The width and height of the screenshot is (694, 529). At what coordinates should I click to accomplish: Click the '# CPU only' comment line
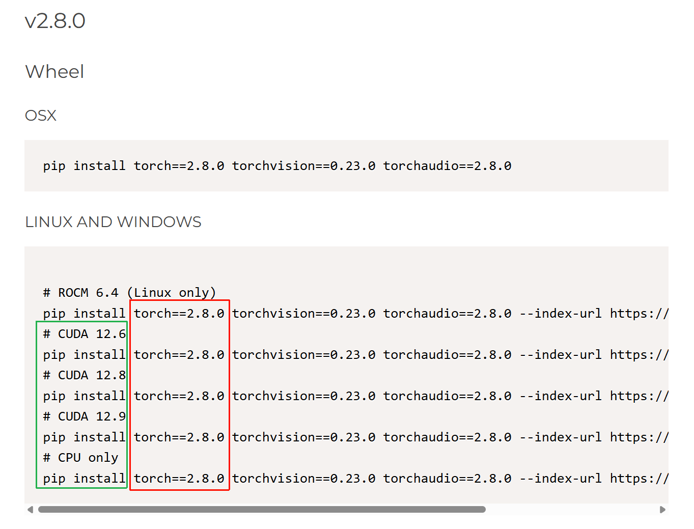click(80, 458)
